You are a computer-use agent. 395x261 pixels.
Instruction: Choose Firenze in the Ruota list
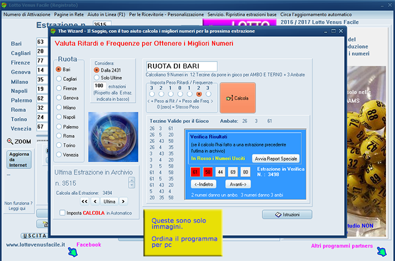59,88
